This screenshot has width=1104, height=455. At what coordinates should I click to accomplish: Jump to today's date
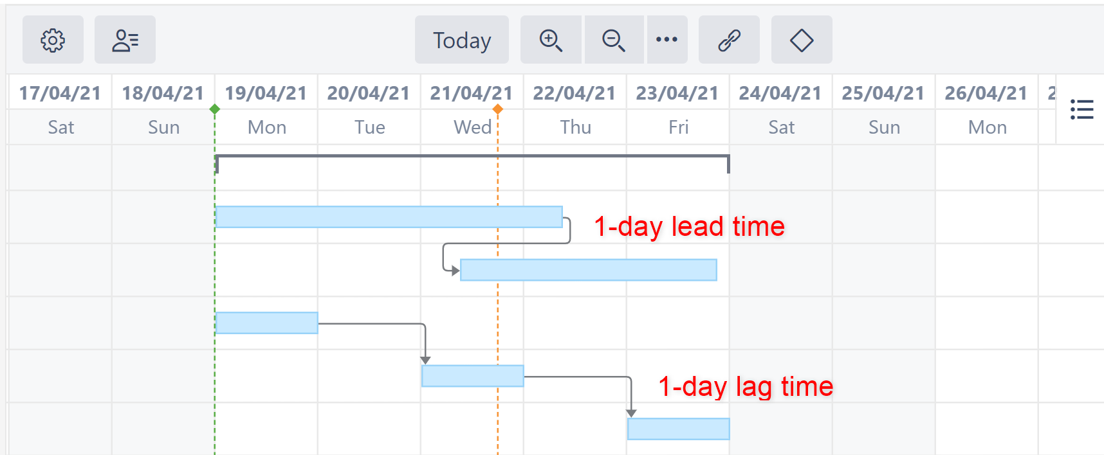[461, 40]
